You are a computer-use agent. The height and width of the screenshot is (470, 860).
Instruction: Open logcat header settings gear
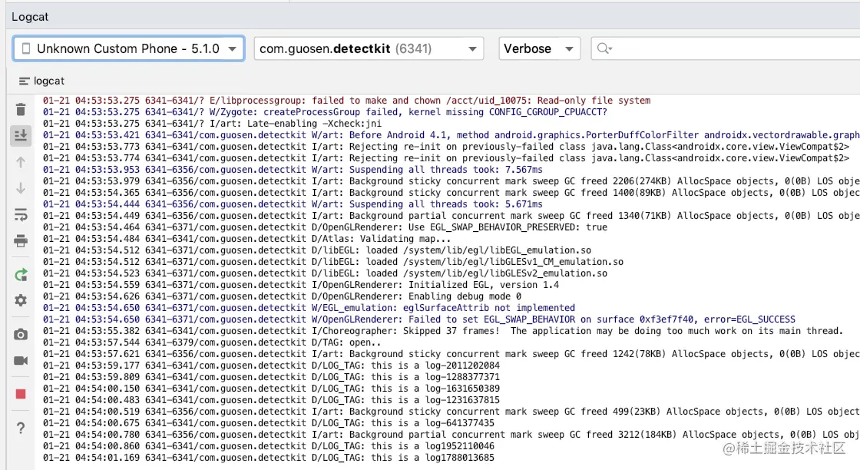coord(21,300)
